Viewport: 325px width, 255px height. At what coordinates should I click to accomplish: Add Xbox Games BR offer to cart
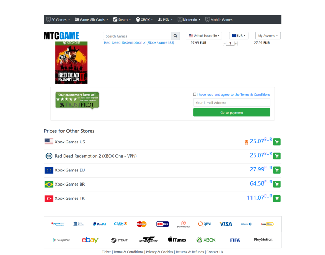(x=277, y=184)
